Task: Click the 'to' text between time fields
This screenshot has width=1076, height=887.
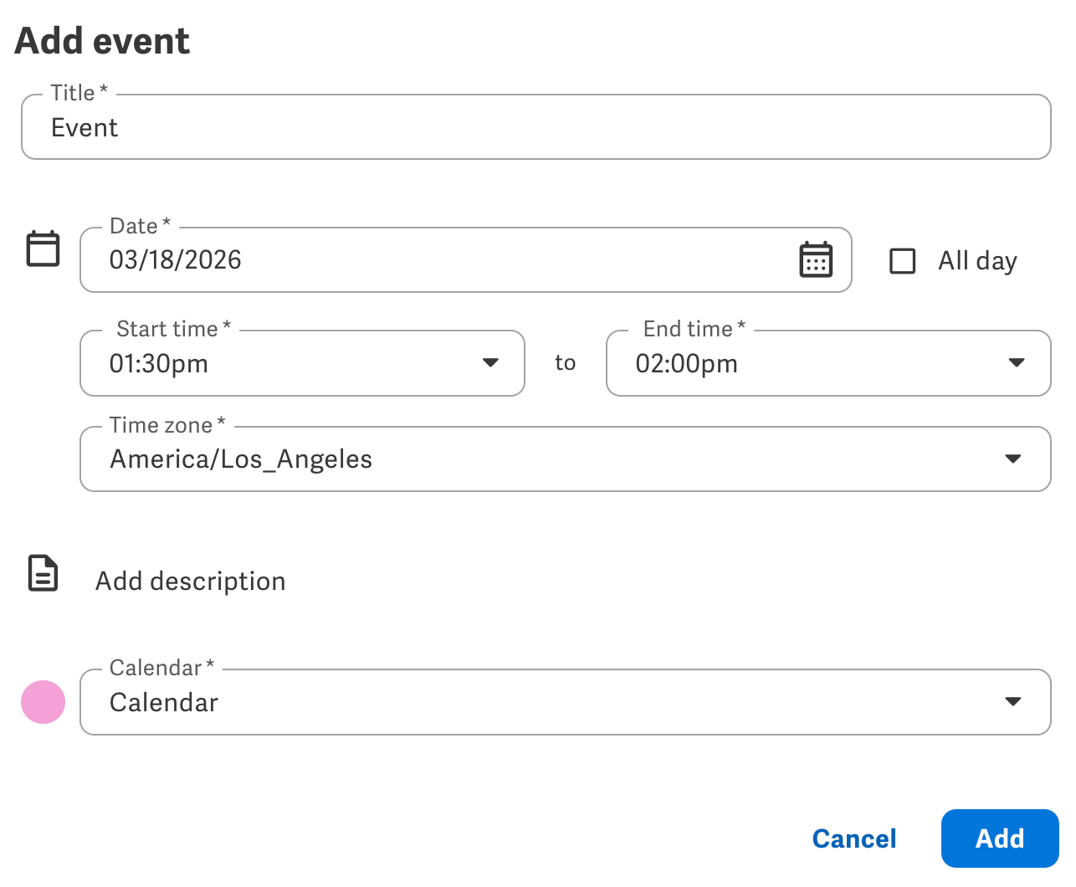Action: (x=566, y=362)
